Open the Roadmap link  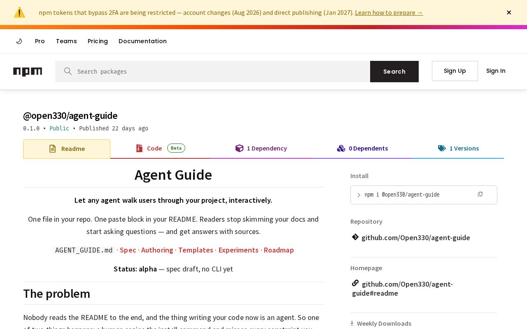(x=279, y=250)
